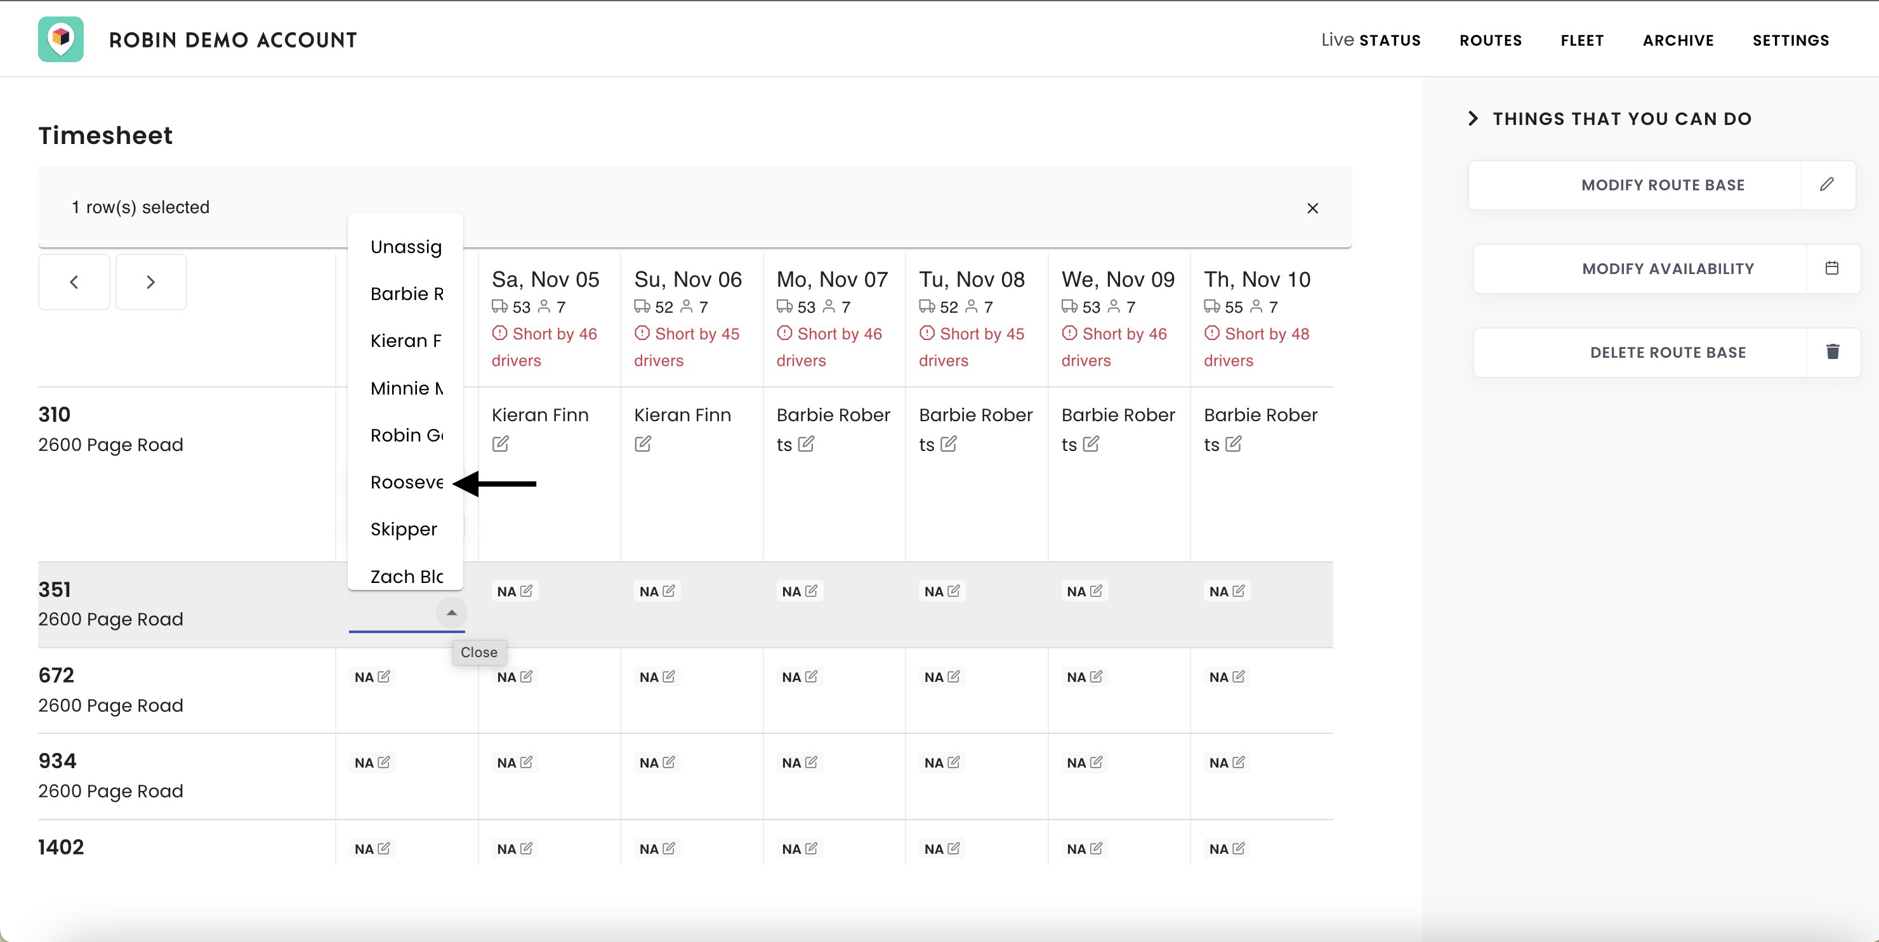Pick Skipper in the driver dropdown
The image size is (1879, 942).
point(404,529)
